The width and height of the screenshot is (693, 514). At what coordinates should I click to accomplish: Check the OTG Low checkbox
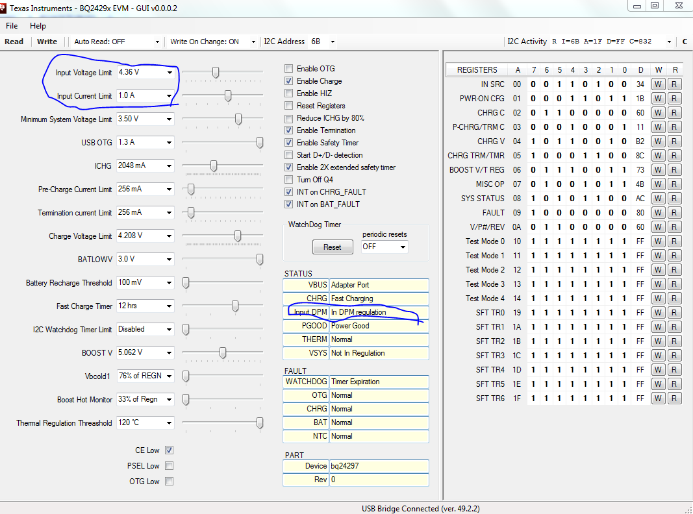coord(169,482)
